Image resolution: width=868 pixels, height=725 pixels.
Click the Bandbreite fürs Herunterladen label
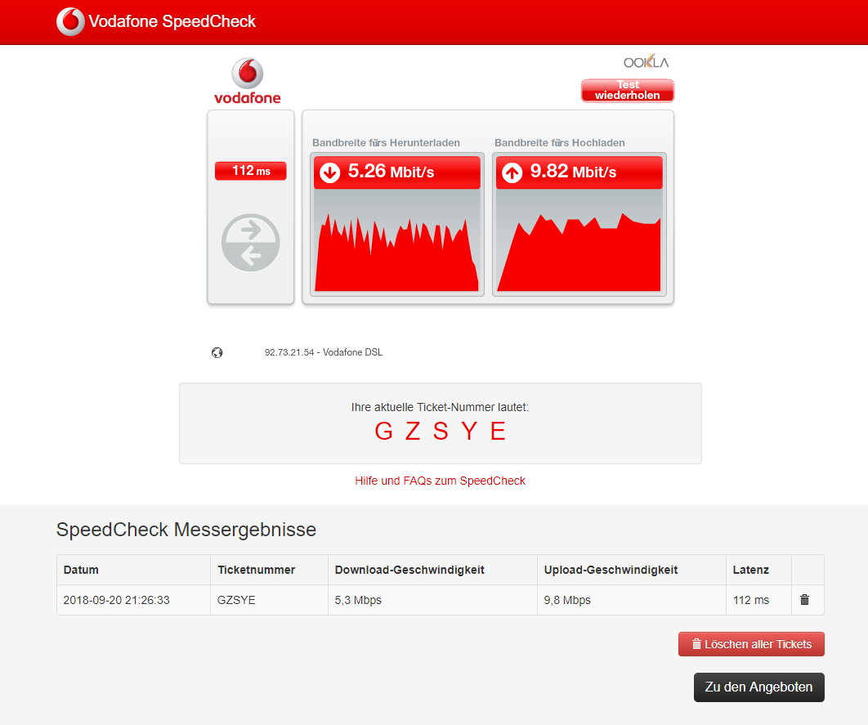(386, 143)
